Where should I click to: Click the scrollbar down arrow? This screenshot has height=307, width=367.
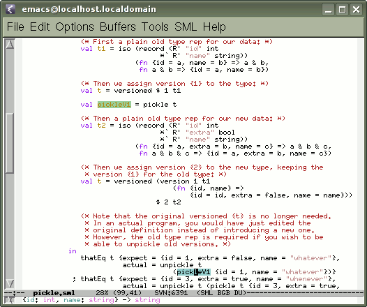[10, 284]
